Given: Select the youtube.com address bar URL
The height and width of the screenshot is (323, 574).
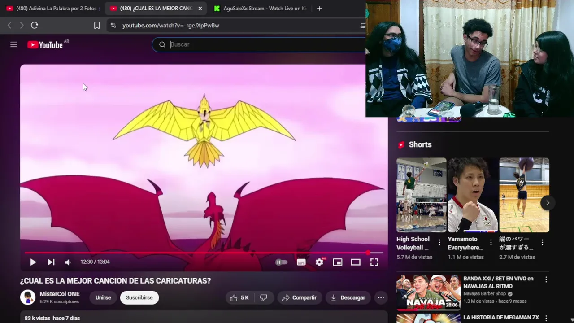Looking at the screenshot, I should click(171, 26).
